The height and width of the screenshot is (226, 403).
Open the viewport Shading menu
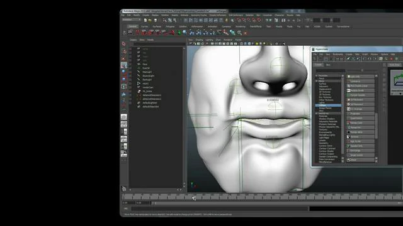pyautogui.click(x=200, y=40)
